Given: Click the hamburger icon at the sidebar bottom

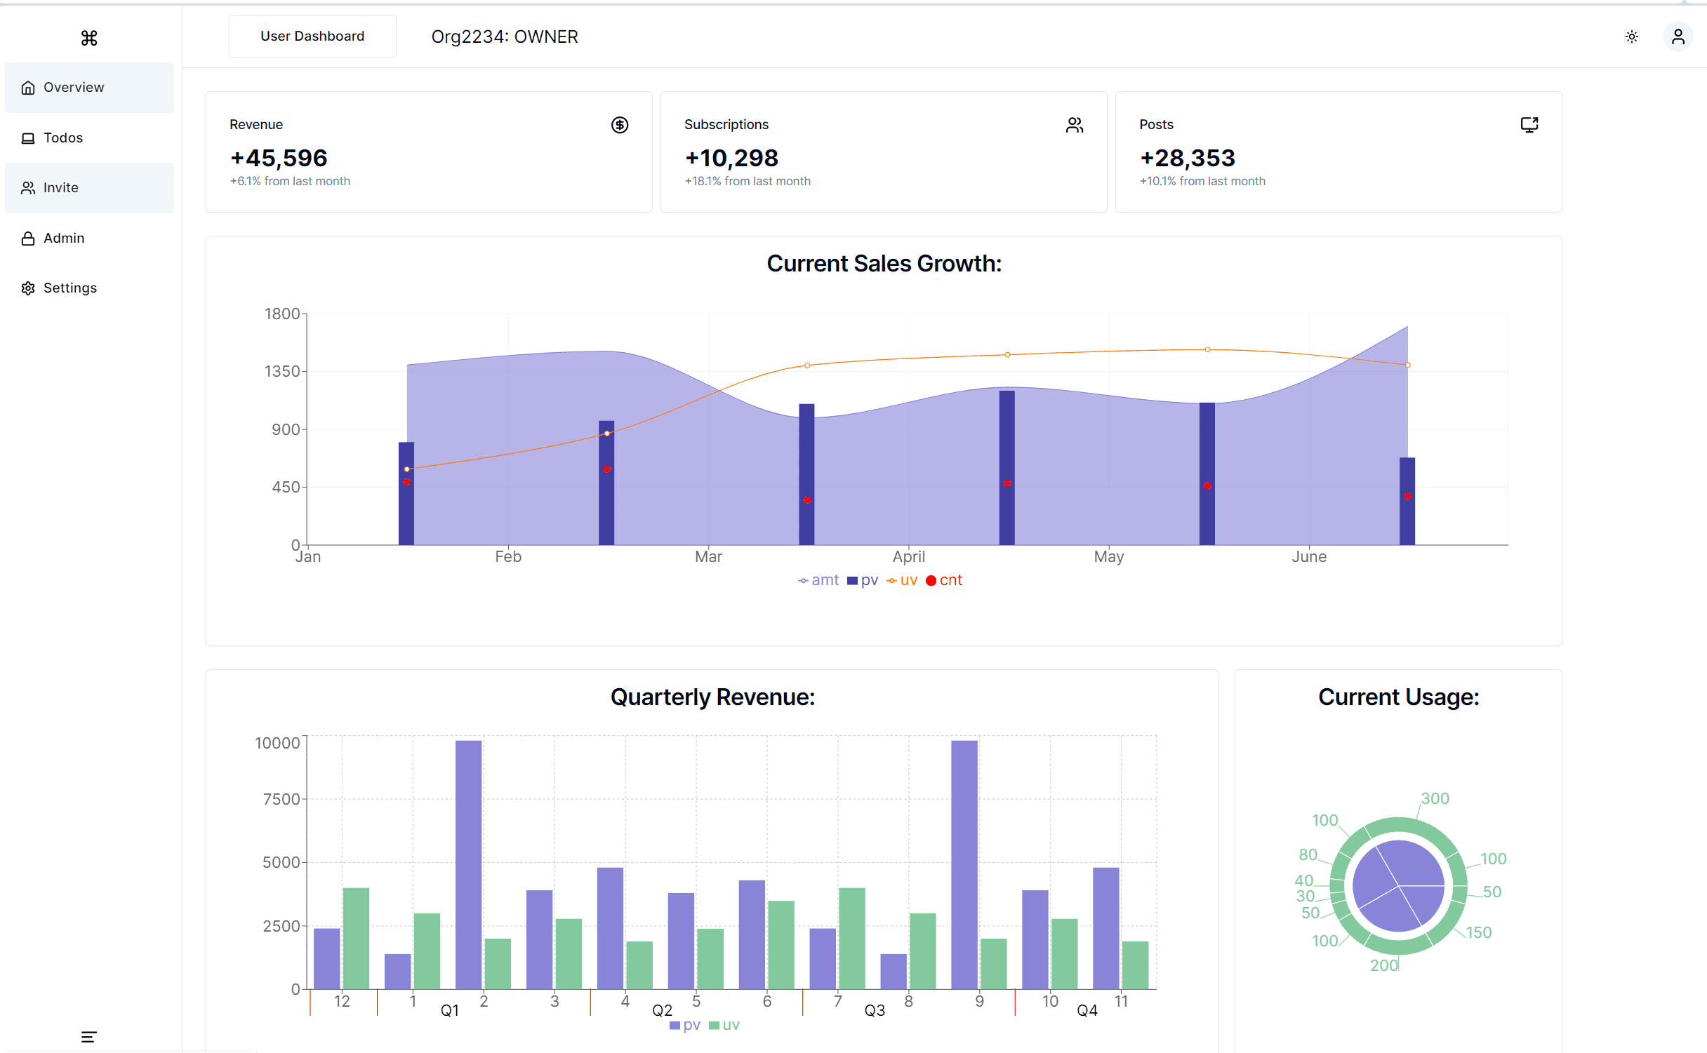Looking at the screenshot, I should click(89, 1036).
